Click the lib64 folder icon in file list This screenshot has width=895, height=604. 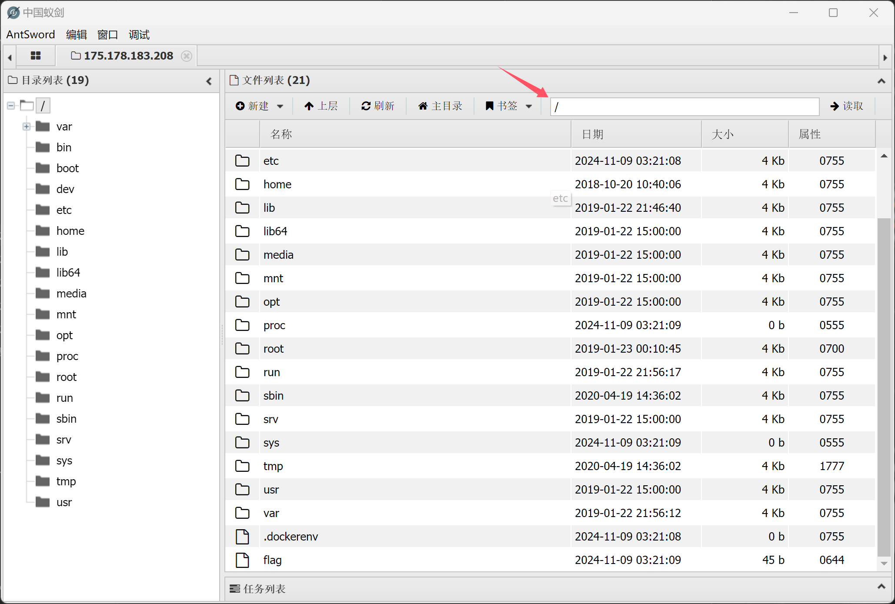tap(242, 231)
